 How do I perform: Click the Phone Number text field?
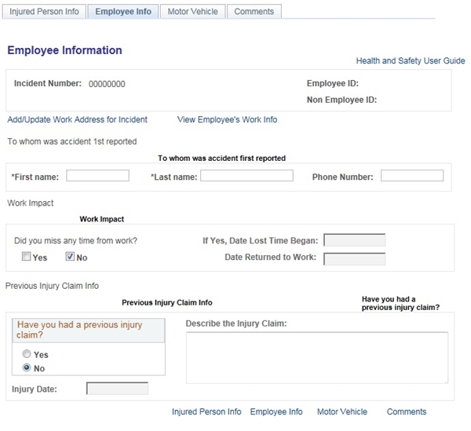click(411, 176)
